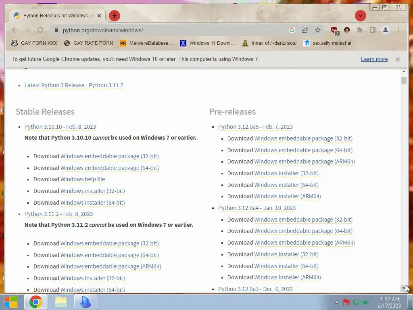Screen dimensions: 413x310
Task: Open the uBlock Origin extension icon
Action: 334,31
